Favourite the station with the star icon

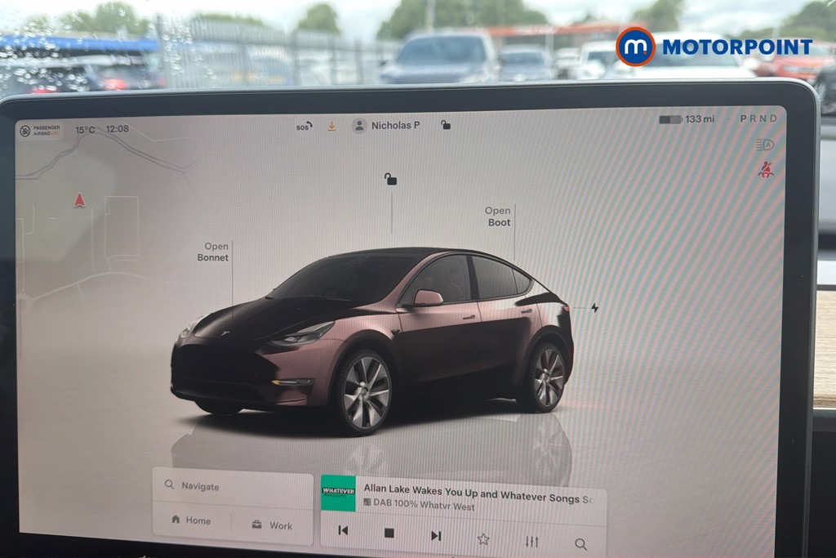483,538
